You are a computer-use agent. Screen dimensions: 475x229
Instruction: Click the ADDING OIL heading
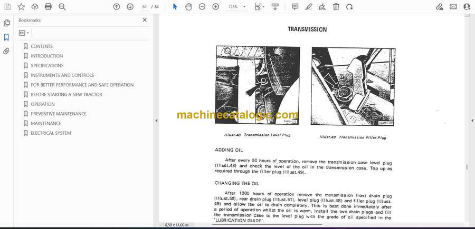[x=229, y=150]
